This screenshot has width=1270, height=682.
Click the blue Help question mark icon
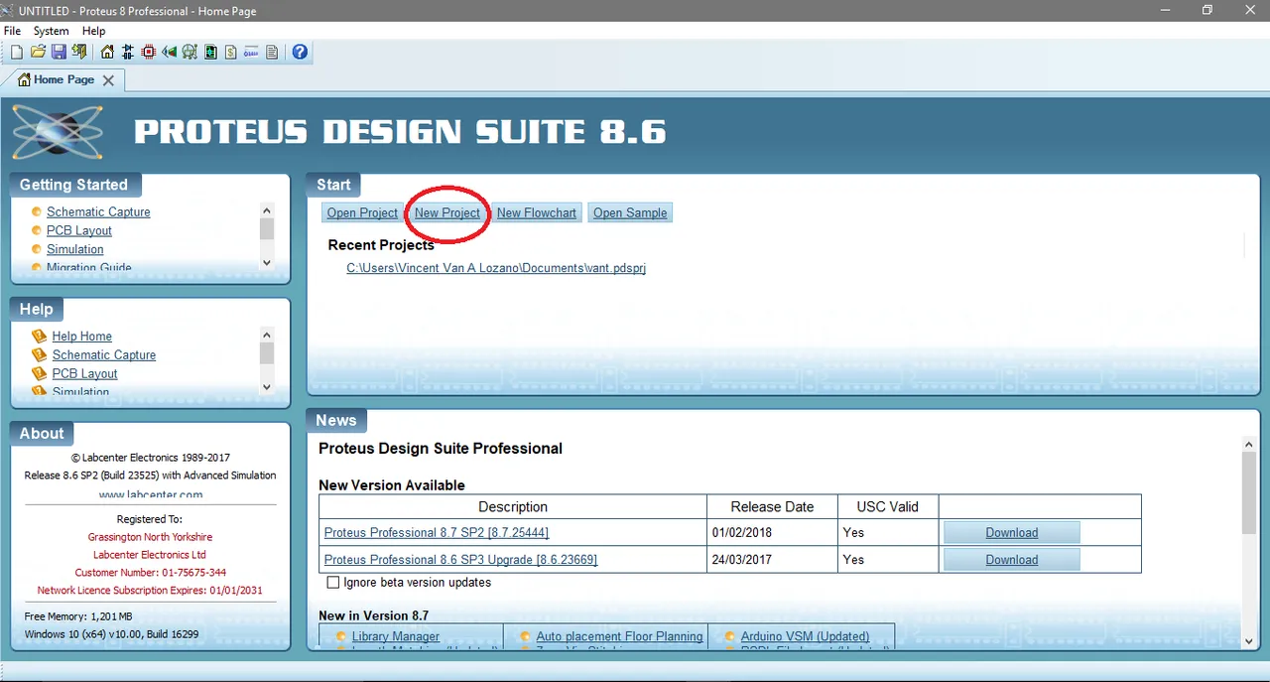tap(300, 52)
